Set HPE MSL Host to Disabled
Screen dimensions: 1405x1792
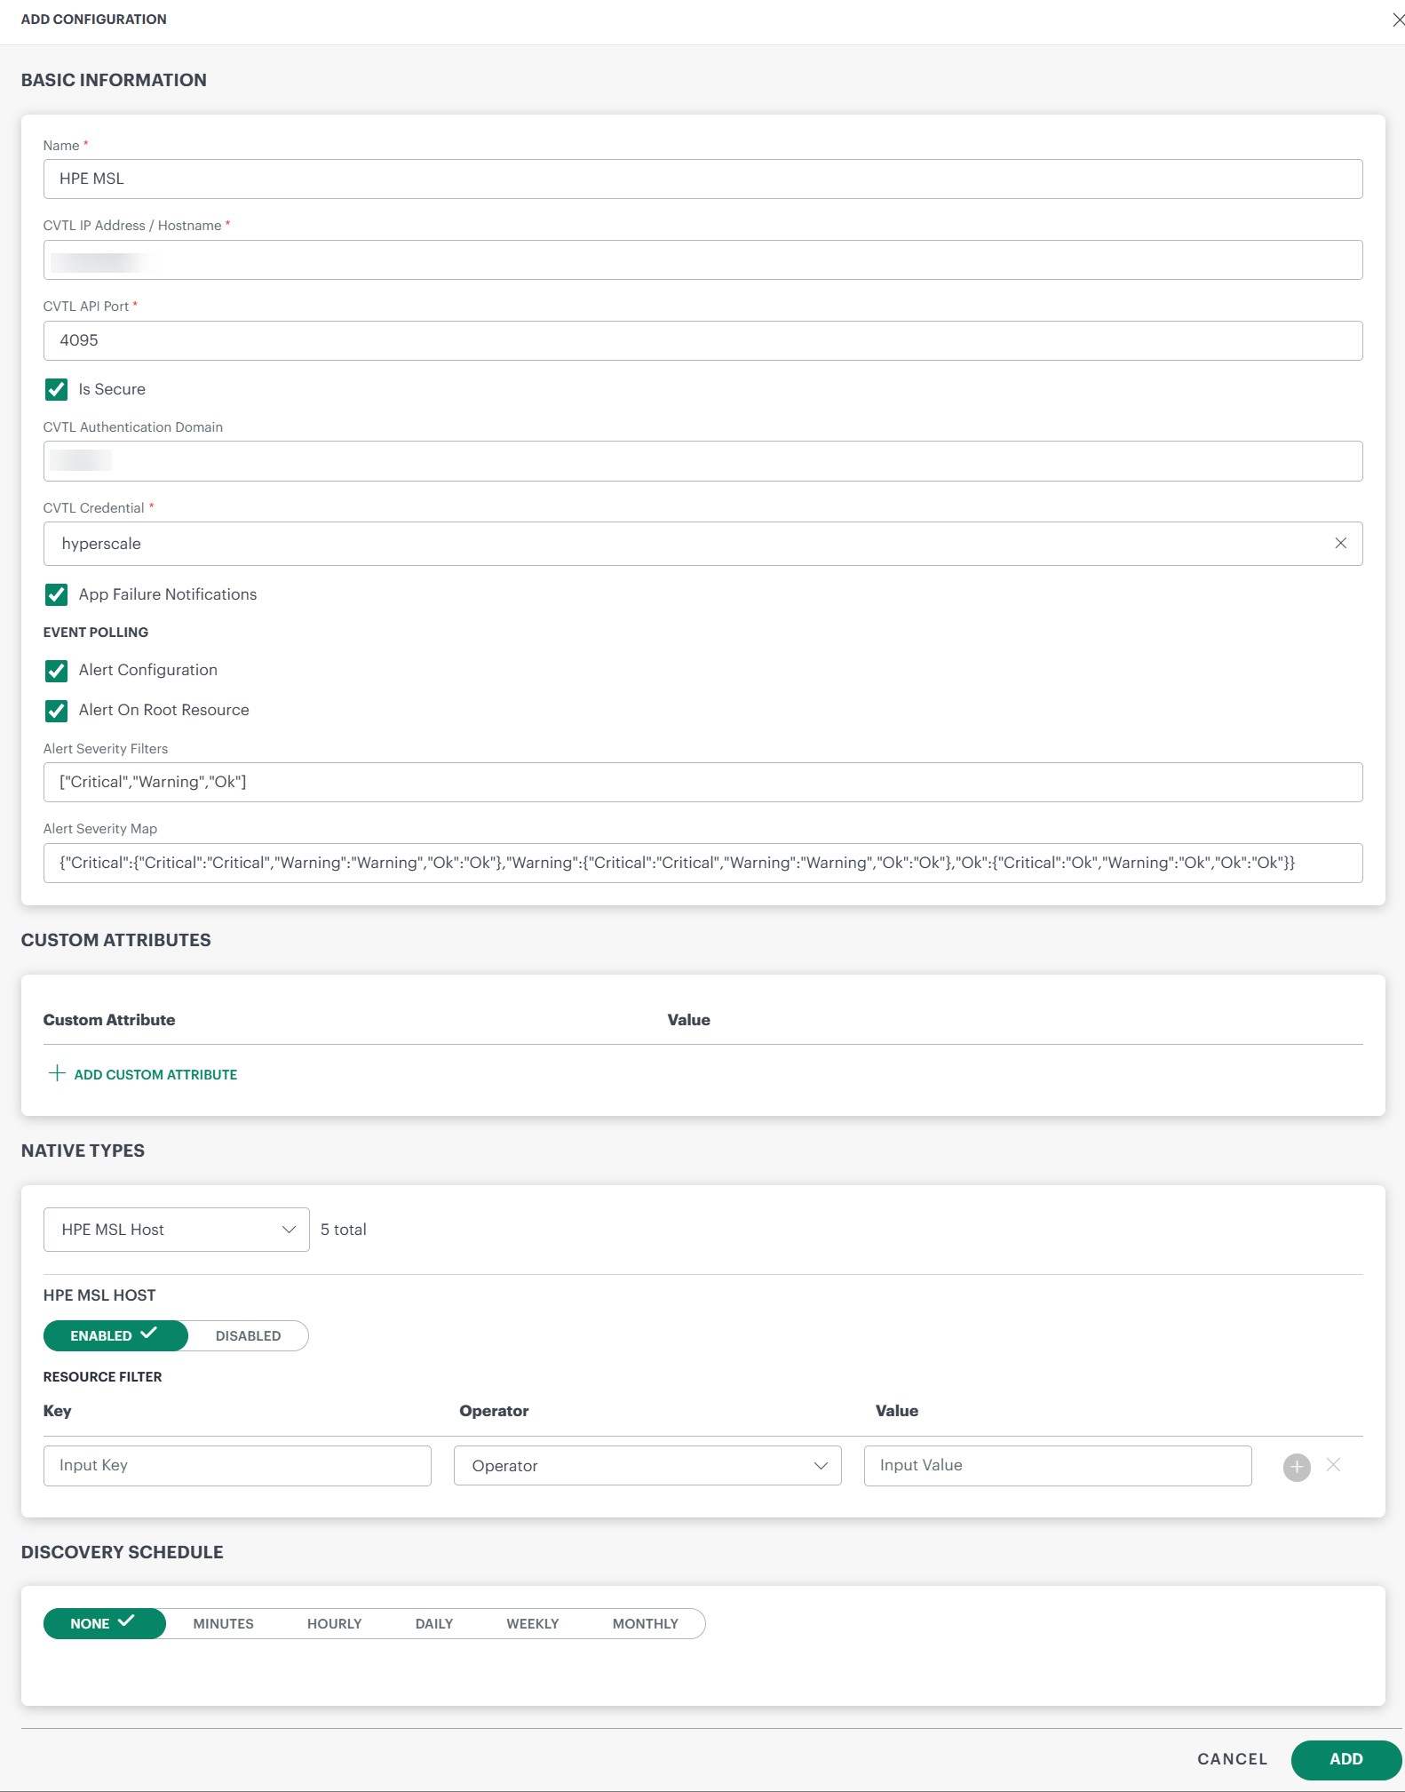pos(248,1335)
